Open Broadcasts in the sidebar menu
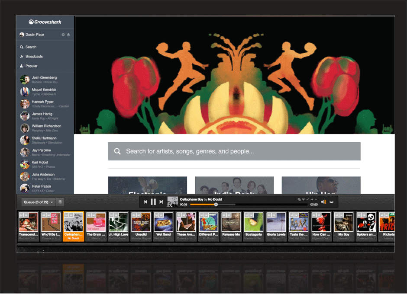Screen dimensions: 407x294 (x=34, y=57)
